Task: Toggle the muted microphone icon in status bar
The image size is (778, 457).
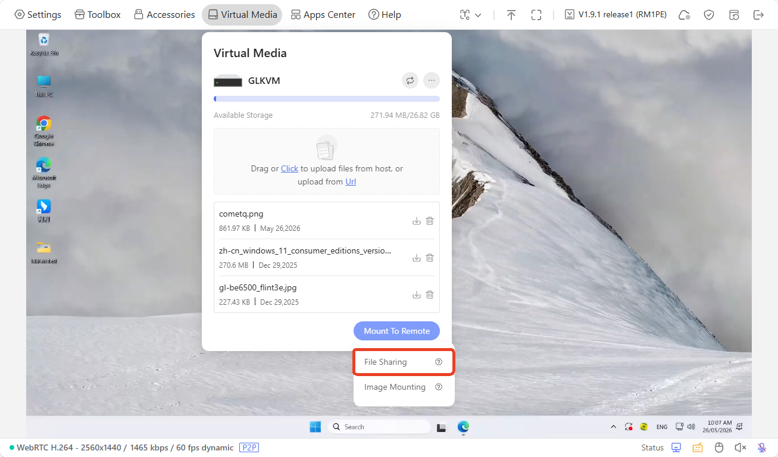Action: (x=761, y=447)
